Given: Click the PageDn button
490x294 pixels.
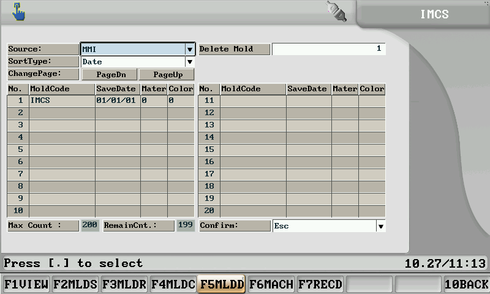Looking at the screenshot, I should [x=110, y=75].
